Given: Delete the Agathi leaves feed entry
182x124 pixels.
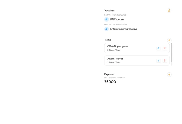Looking at the screenshot, I should pos(164,61).
